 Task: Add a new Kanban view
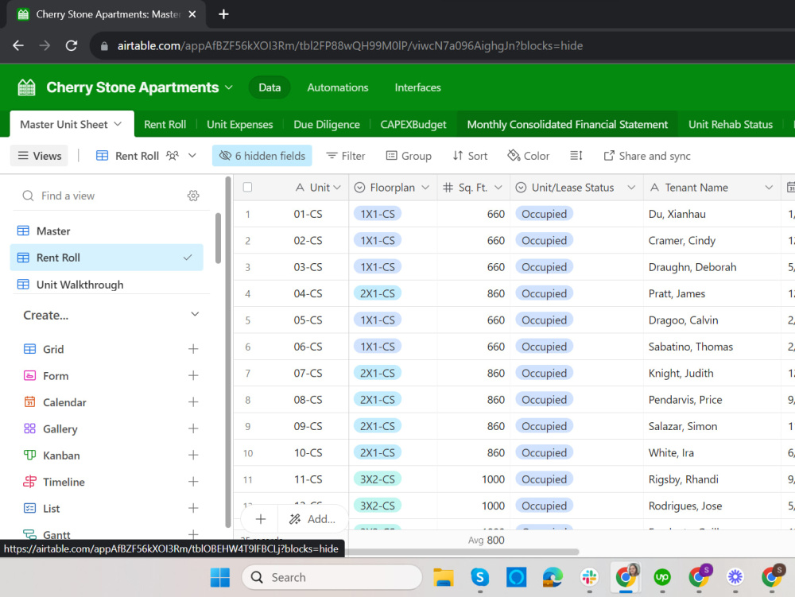coord(193,455)
